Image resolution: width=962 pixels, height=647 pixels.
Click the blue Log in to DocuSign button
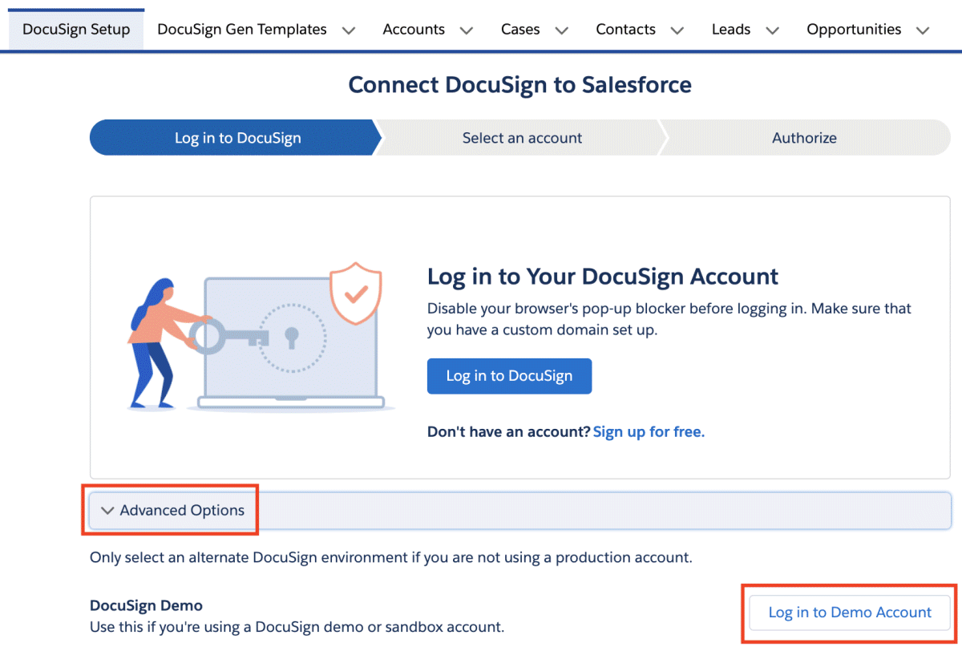(509, 376)
